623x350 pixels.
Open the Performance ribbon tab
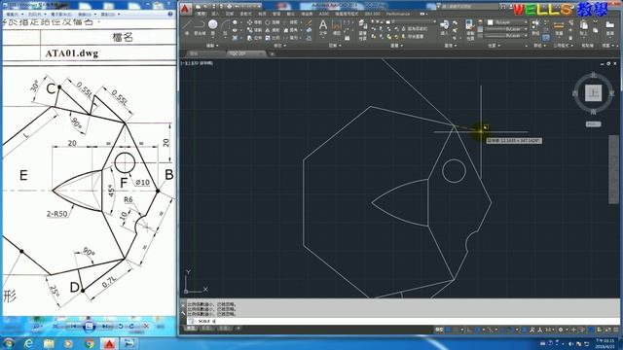coord(398,14)
